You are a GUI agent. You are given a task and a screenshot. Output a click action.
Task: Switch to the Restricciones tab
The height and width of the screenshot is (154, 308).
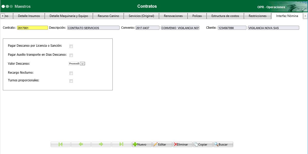[258, 16]
